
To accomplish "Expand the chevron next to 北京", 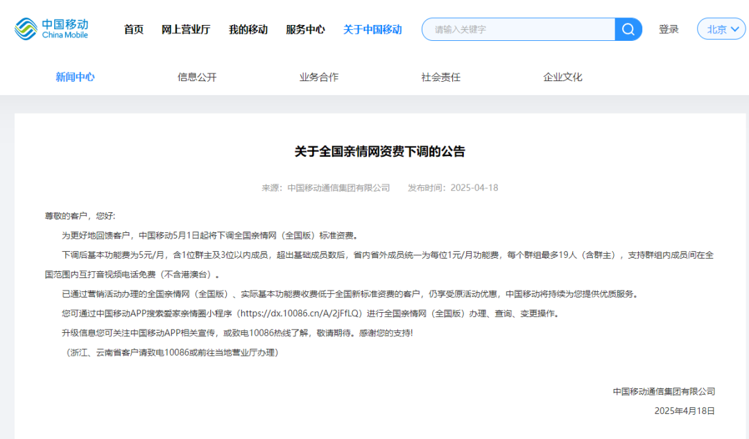I will click(733, 29).
